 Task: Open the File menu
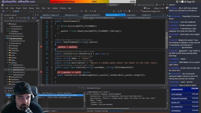click(x=2, y=8)
